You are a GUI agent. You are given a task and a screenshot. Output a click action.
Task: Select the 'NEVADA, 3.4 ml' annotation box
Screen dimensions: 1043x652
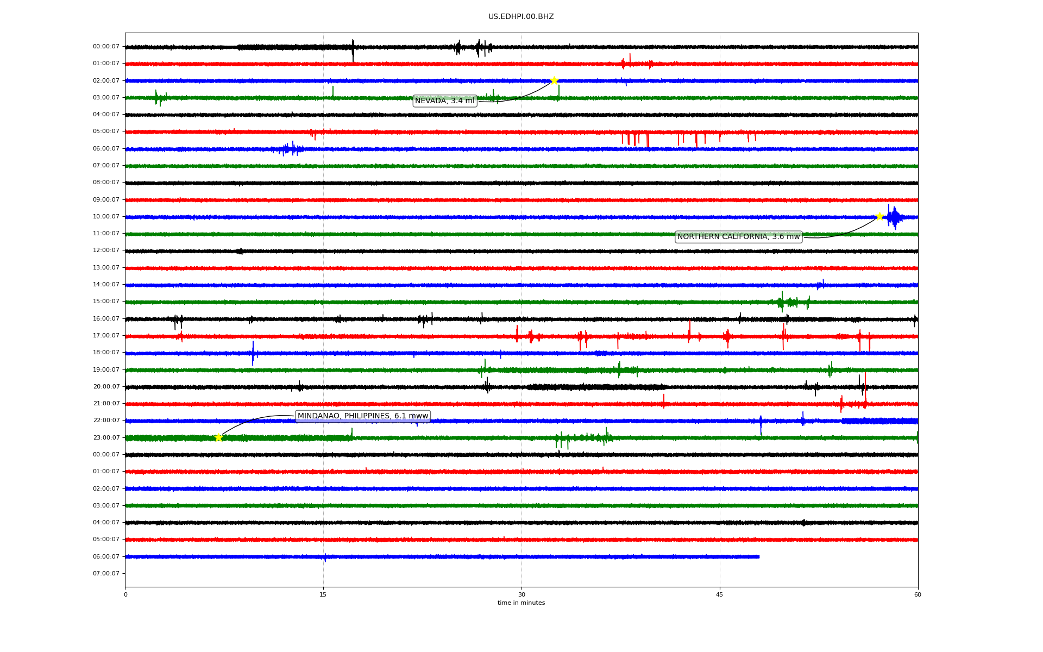[445, 101]
